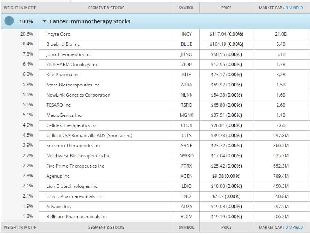Open Five Prime Therapeutics Inc entry
Image resolution: width=310 pixels, height=234 pixels.
click(75, 166)
